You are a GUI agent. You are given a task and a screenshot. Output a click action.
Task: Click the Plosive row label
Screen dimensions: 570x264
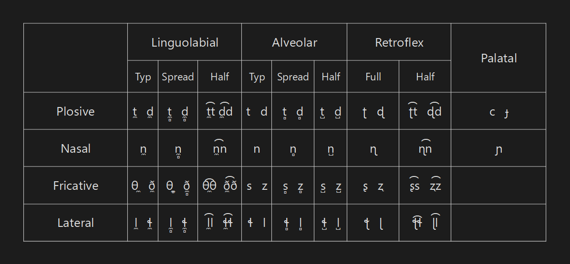click(x=75, y=111)
